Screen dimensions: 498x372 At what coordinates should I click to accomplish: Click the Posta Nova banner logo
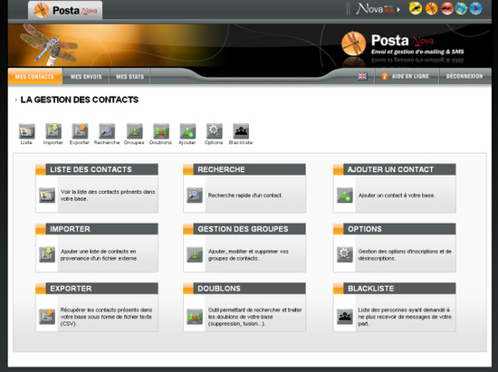pyautogui.click(x=403, y=43)
